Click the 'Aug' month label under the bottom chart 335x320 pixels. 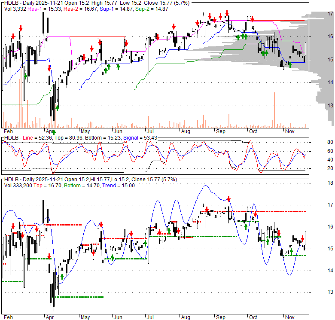tap(186, 317)
